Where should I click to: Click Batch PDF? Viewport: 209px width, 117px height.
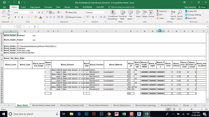[191, 18]
